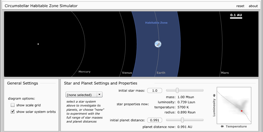Screen dimensions: 263x132
Task: Enable the show scale grid checkbox
Action: click(13, 105)
